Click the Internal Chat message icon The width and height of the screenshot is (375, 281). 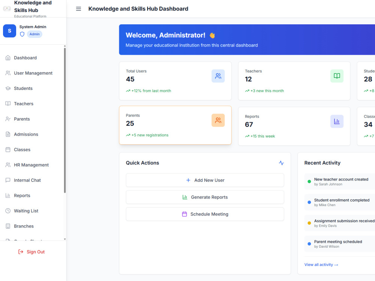(8, 180)
